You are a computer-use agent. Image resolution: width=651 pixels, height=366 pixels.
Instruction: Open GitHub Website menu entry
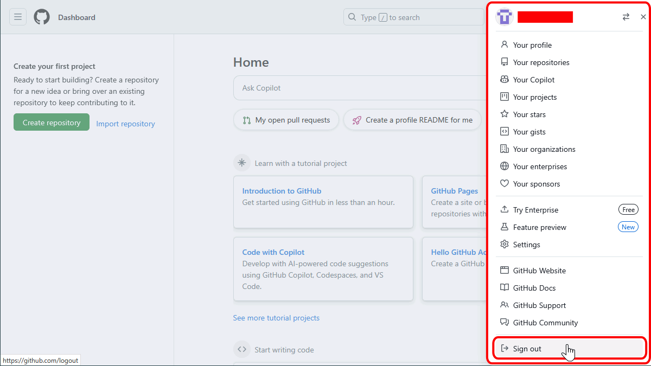pyautogui.click(x=569, y=271)
